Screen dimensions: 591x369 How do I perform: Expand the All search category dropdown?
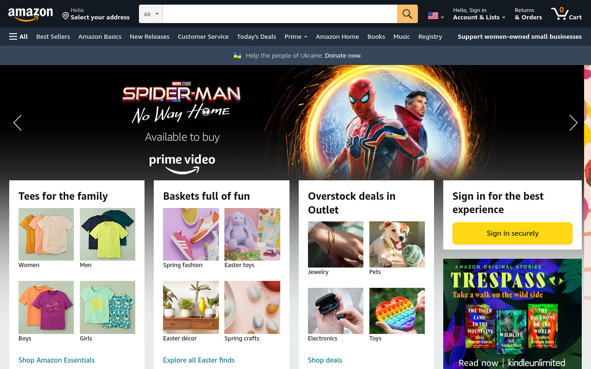click(151, 14)
